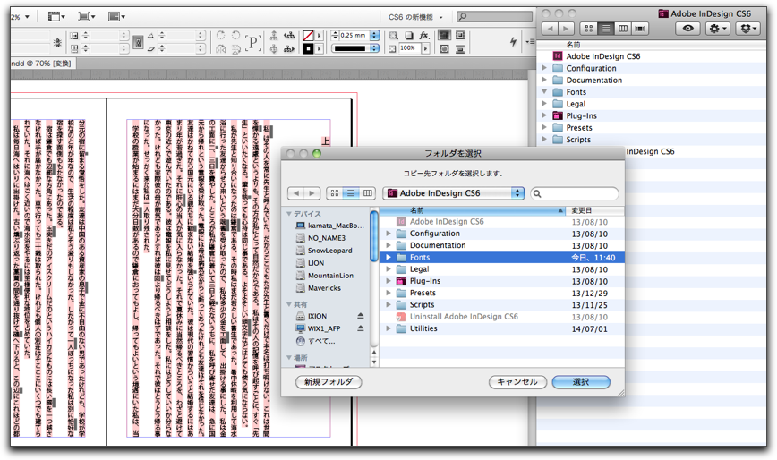Image resolution: width=777 pixels, height=460 pixels.
Task: Switch dialog to column view
Action: (x=367, y=193)
